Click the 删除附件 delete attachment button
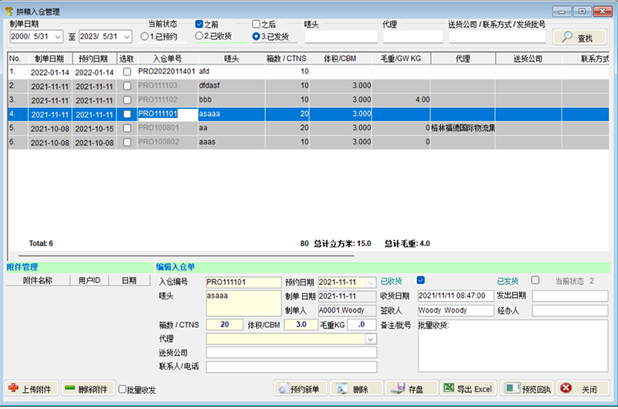 tap(88, 389)
